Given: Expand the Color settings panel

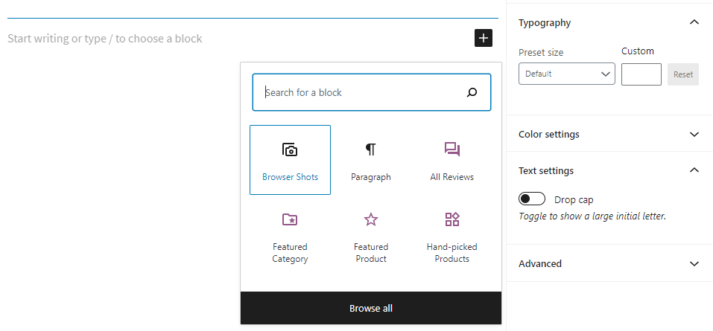Looking at the screenshot, I should pos(694,135).
